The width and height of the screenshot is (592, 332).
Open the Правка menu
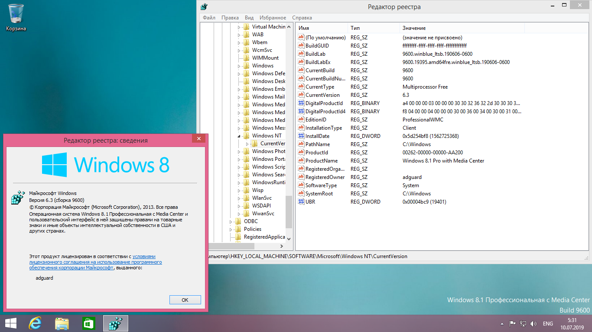click(x=230, y=18)
